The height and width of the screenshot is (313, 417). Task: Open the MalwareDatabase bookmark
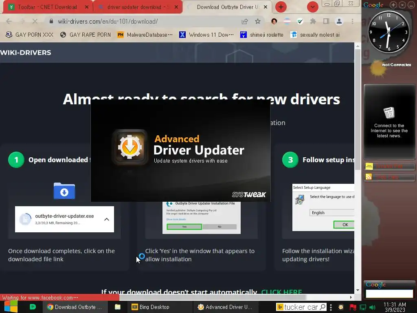[x=145, y=35]
